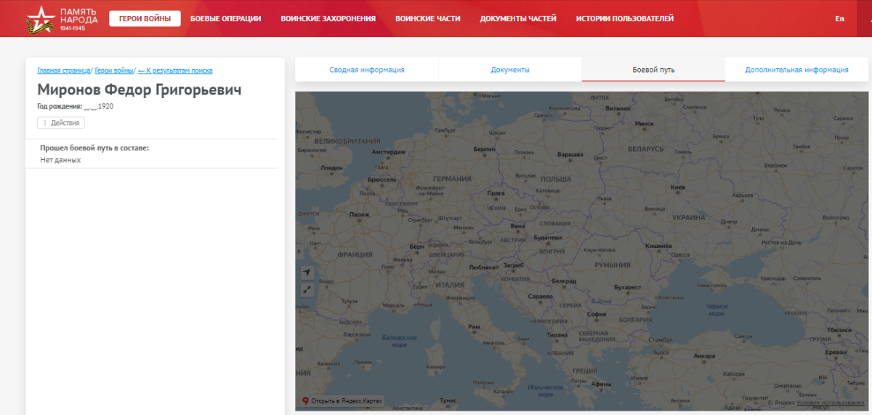Click the name Миронов Федор Григорьевич
Screen dimensions: 872x415
click(x=140, y=89)
